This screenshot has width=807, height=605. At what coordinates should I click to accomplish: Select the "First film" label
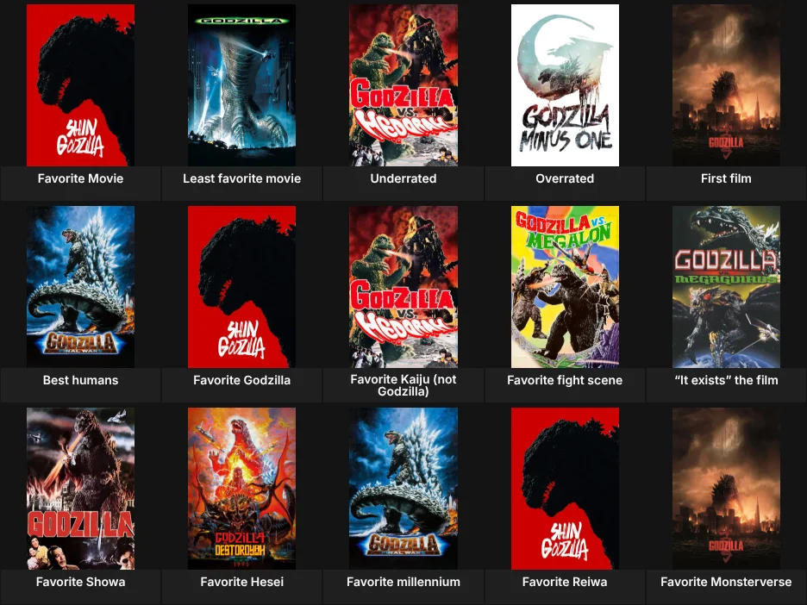pyautogui.click(x=726, y=178)
